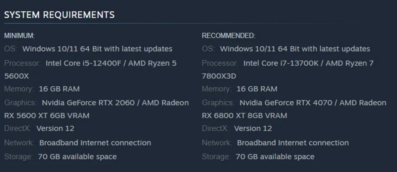Click the SYSTEM REQUIREMENTS heading
The width and height of the screenshot is (397, 172).
coord(59,15)
